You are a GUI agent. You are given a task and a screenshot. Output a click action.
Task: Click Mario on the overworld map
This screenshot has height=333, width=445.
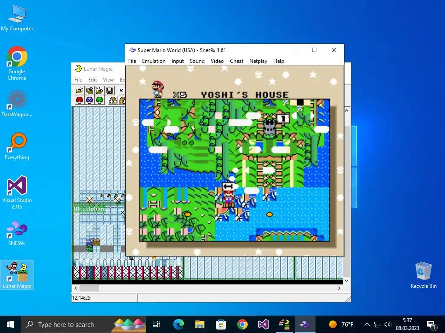(x=228, y=198)
